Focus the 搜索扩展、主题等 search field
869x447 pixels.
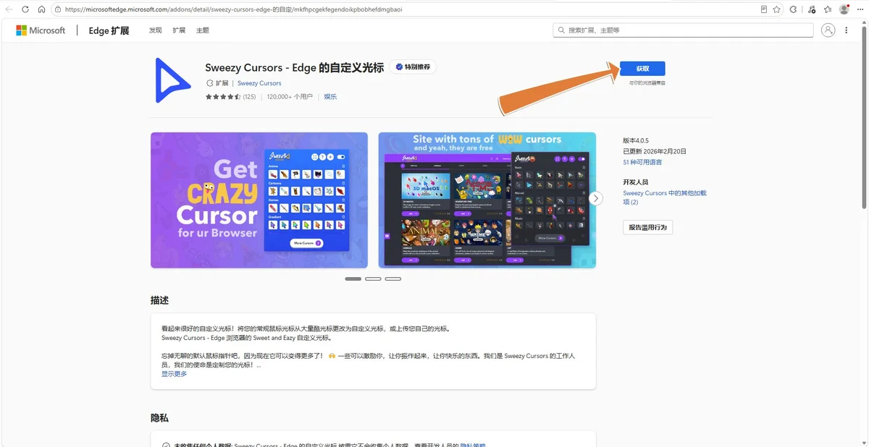click(x=683, y=30)
